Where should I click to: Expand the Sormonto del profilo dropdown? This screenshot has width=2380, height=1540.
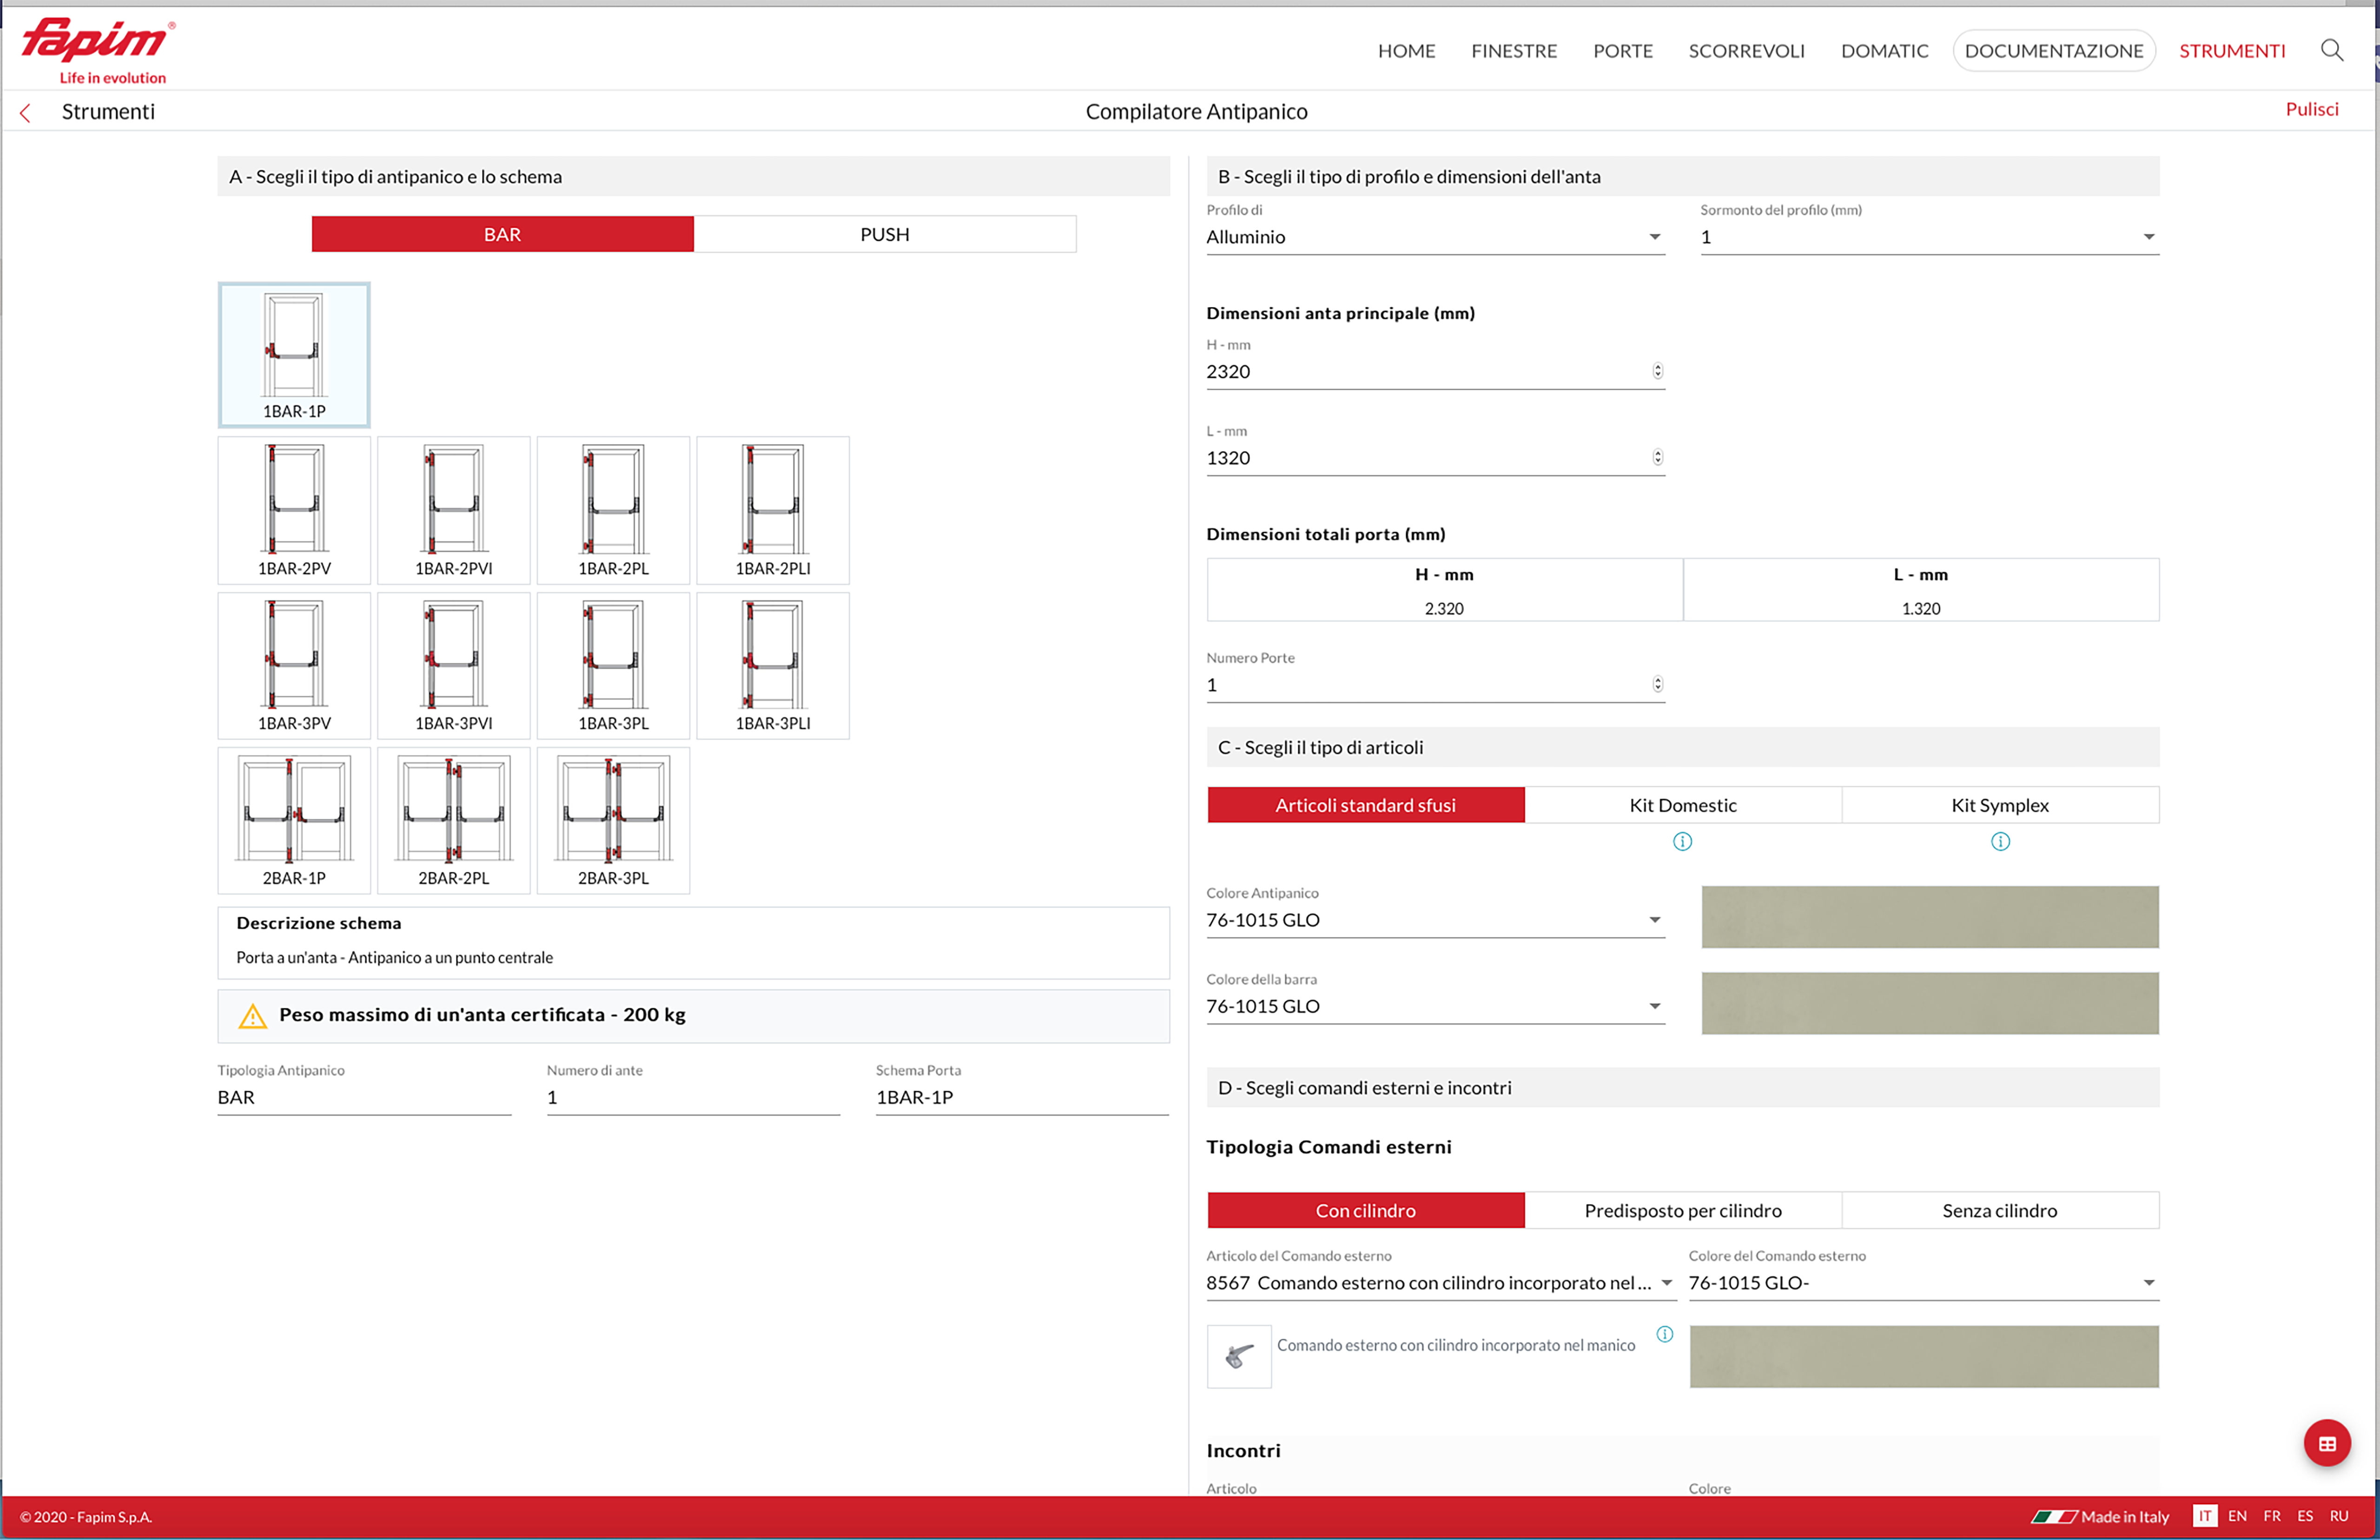(x=1928, y=237)
